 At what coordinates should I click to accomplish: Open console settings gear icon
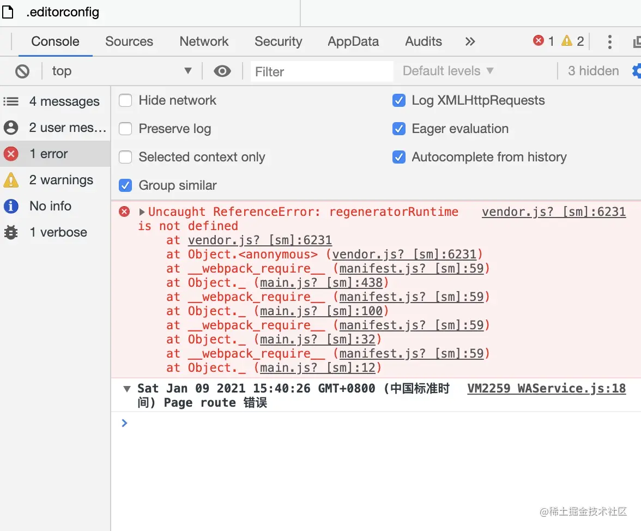pyautogui.click(x=636, y=71)
